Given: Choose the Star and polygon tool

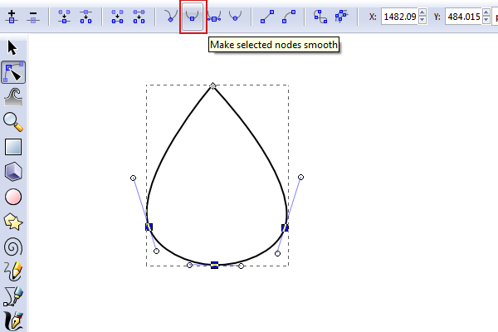Looking at the screenshot, I should [13, 222].
